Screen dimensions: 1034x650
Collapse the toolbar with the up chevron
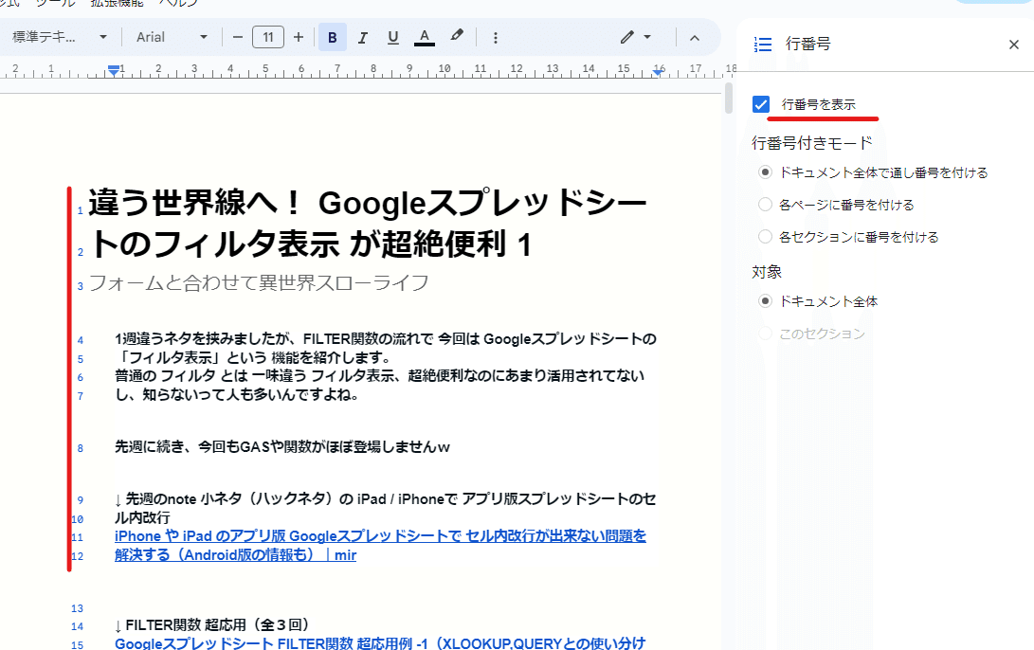pyautogui.click(x=695, y=38)
